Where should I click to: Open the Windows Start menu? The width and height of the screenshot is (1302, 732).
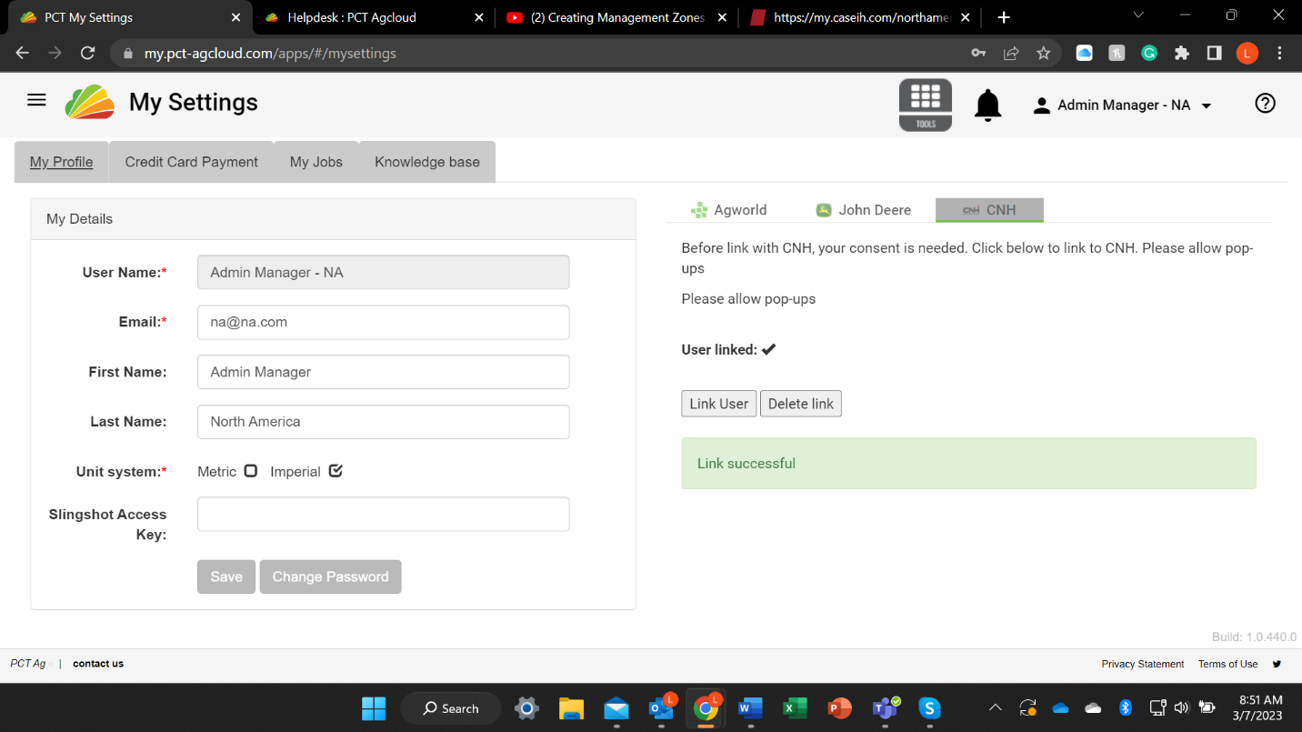pos(373,708)
